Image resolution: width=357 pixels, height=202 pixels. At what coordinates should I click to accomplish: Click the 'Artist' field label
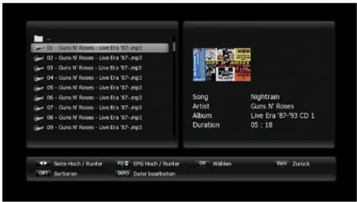(x=201, y=106)
